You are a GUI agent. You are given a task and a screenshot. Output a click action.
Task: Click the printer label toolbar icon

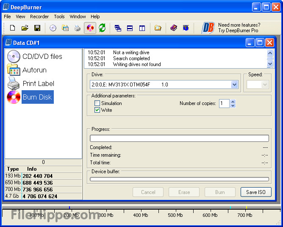[78, 28]
